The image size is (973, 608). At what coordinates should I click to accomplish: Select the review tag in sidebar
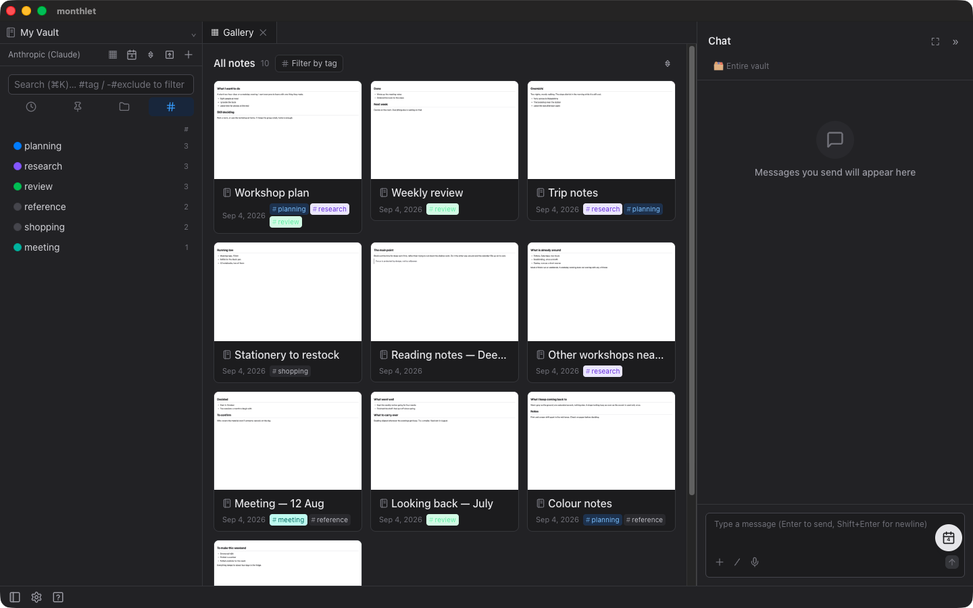pos(101,186)
